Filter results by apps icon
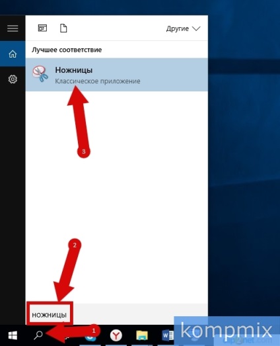This screenshot has width=280, height=346. [42, 28]
